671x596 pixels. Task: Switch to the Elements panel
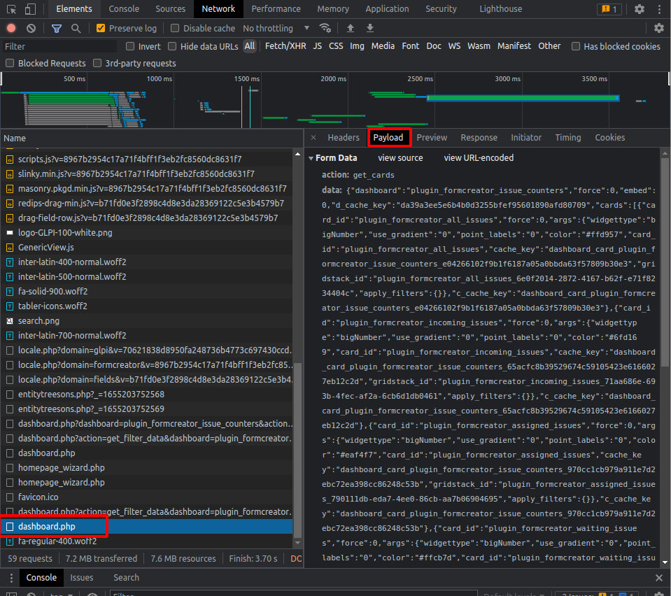click(73, 8)
